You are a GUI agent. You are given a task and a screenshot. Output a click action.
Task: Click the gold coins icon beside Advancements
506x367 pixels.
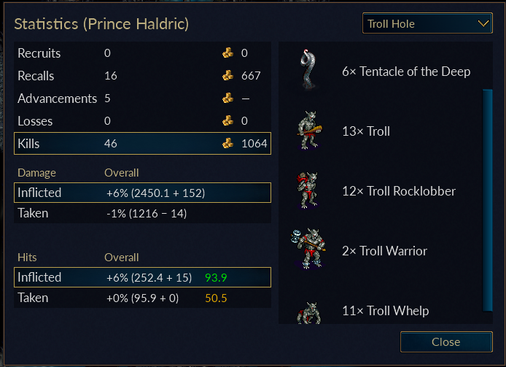pos(227,98)
